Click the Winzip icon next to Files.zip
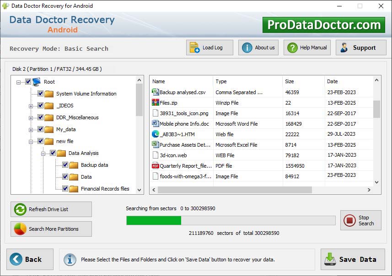392x276 pixels. click(x=156, y=102)
